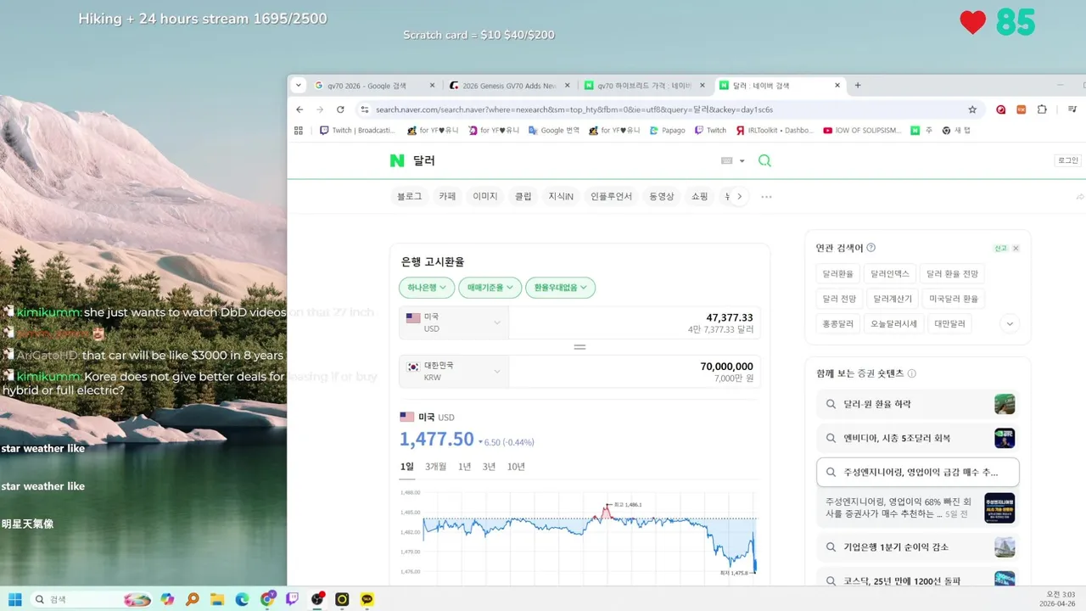Screen dimensions: 1086x611
Task: Open KakaoTalk from the taskbar
Action: [367, 599]
